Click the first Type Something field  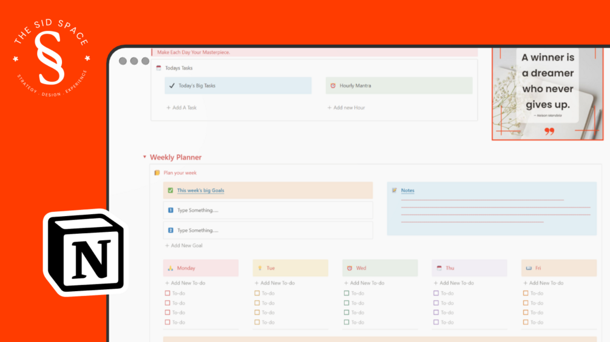click(268, 210)
